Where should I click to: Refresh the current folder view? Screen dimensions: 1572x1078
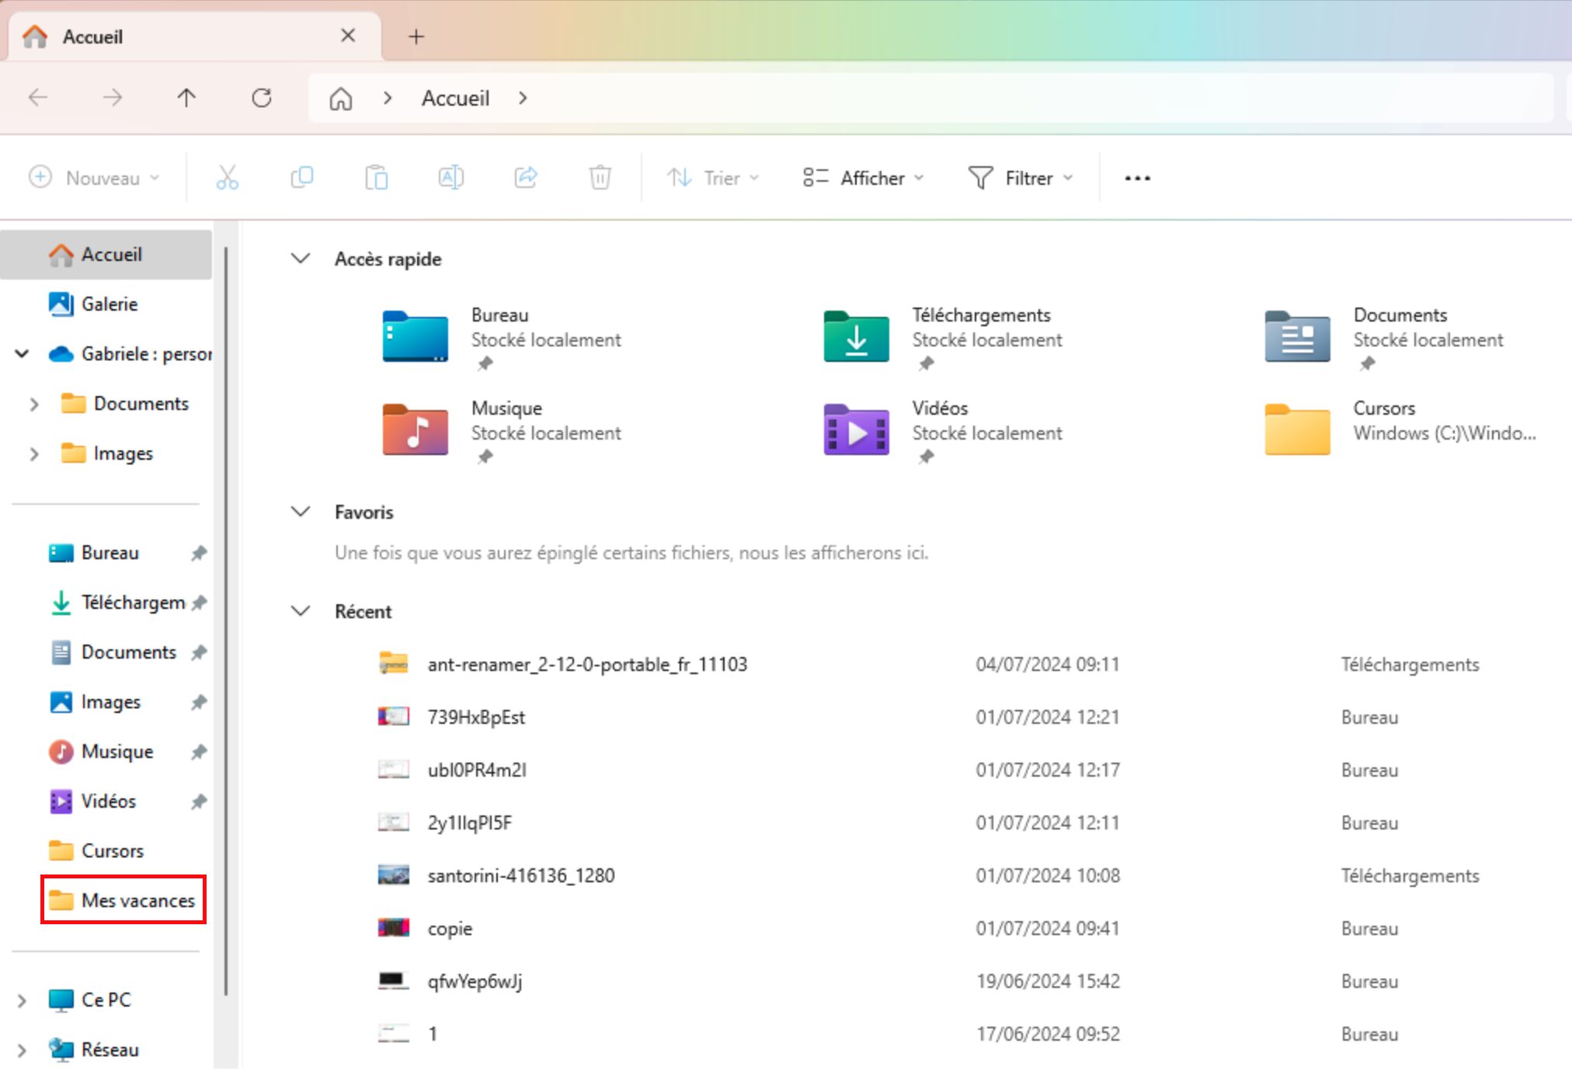pos(262,98)
